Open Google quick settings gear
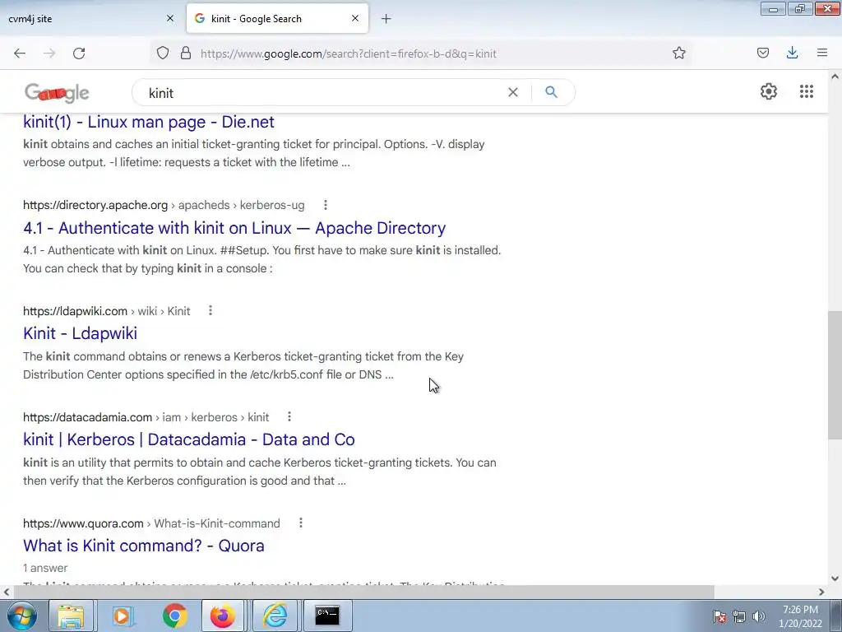The height and width of the screenshot is (632, 842). point(769,91)
